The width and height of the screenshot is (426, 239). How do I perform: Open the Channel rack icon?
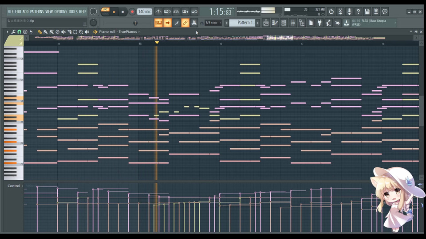point(284,23)
